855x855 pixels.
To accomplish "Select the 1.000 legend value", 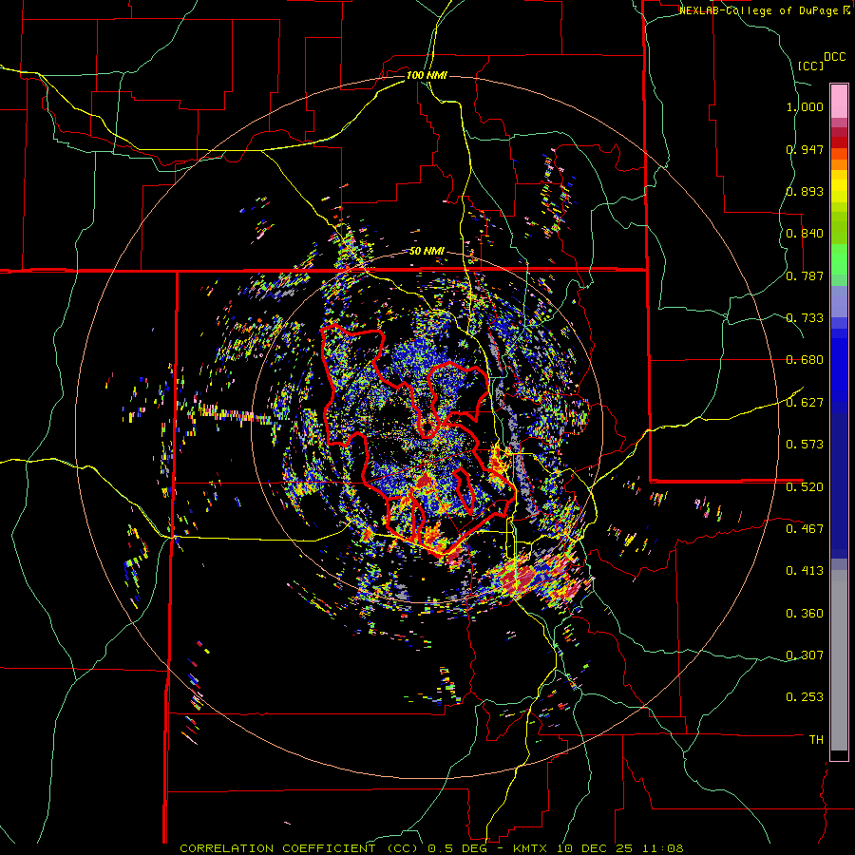I will coord(805,106).
